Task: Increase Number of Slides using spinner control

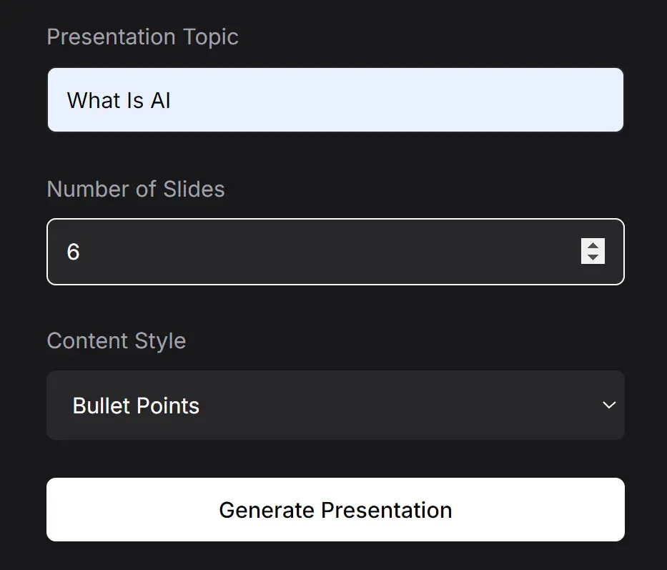Action: 593,245
